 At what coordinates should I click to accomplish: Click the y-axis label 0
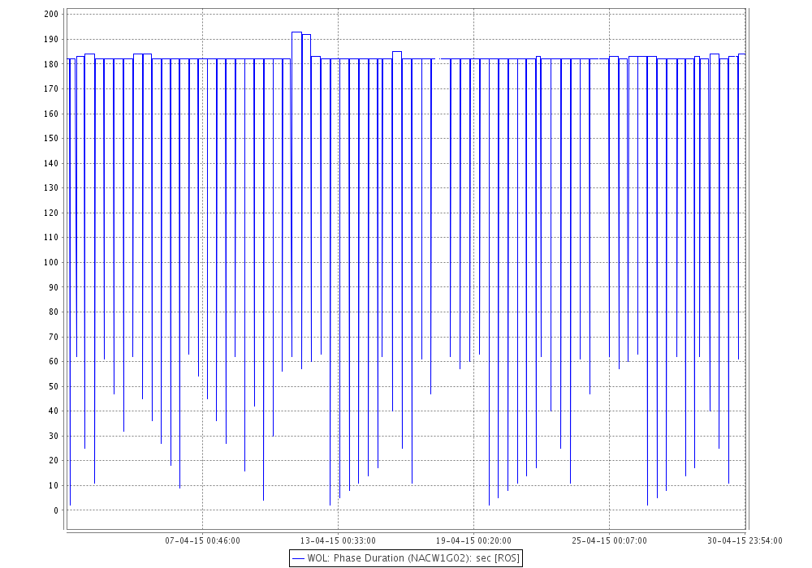tap(56, 510)
